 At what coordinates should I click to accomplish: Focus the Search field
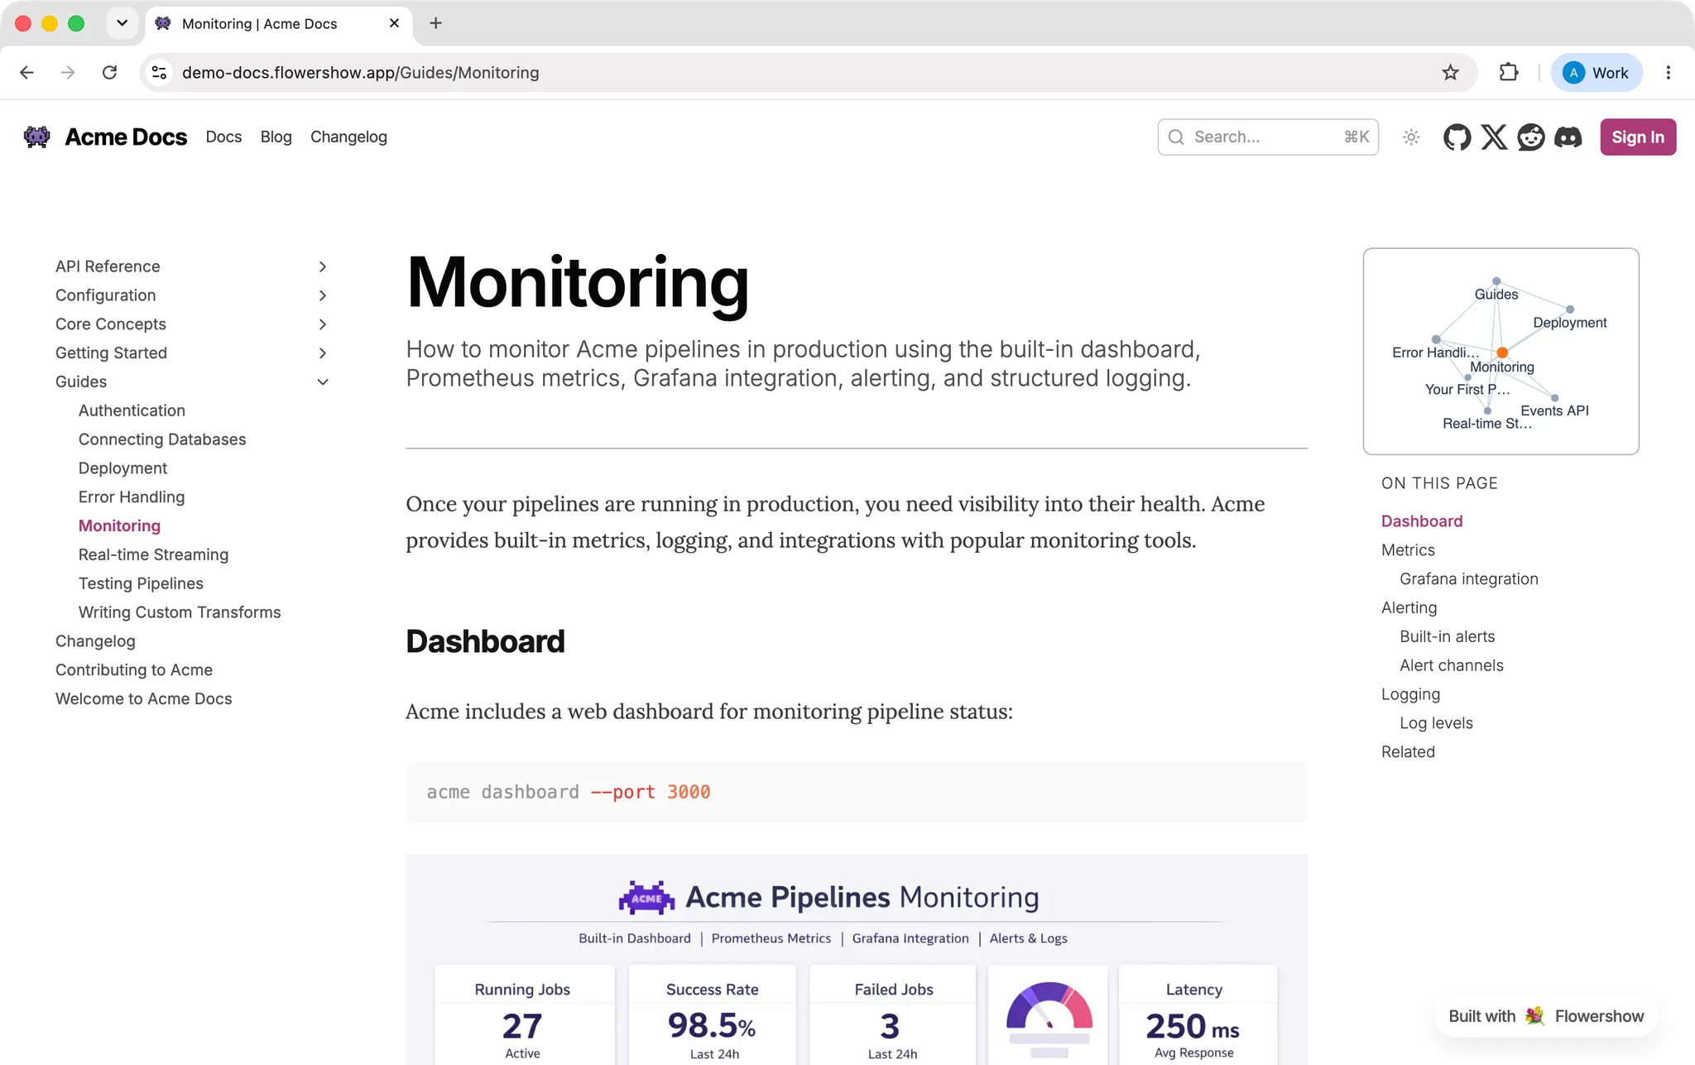click(x=1268, y=137)
